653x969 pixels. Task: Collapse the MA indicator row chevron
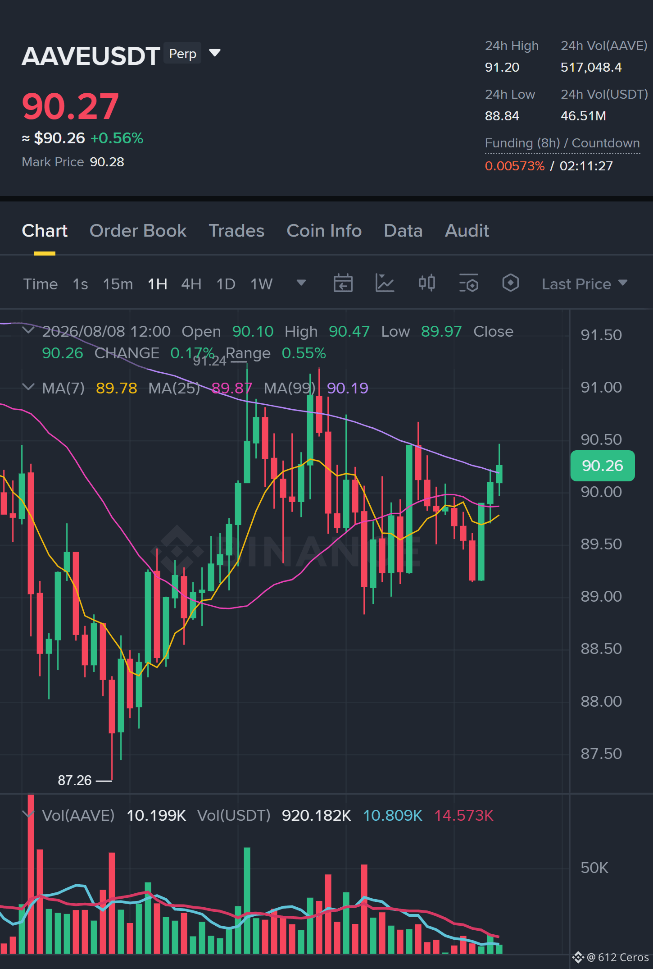pos(28,387)
